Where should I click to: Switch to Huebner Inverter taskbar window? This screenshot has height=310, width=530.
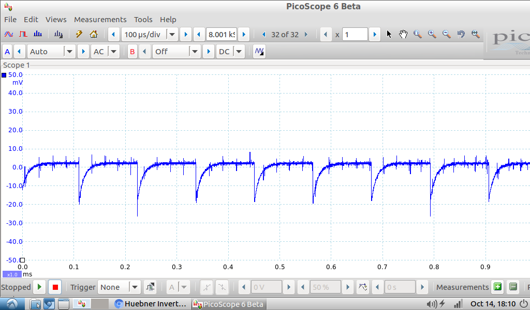151,304
